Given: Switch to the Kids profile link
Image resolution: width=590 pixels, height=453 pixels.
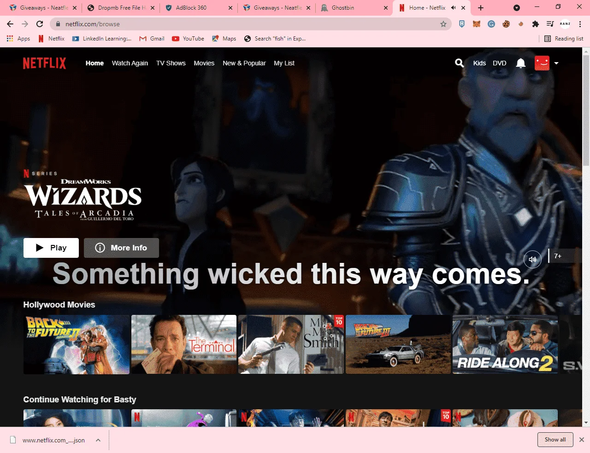Looking at the screenshot, I should (x=479, y=63).
